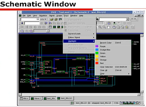The height and width of the screenshot is (107, 146).
Task: Open the Signal menu
Action: [52, 16]
